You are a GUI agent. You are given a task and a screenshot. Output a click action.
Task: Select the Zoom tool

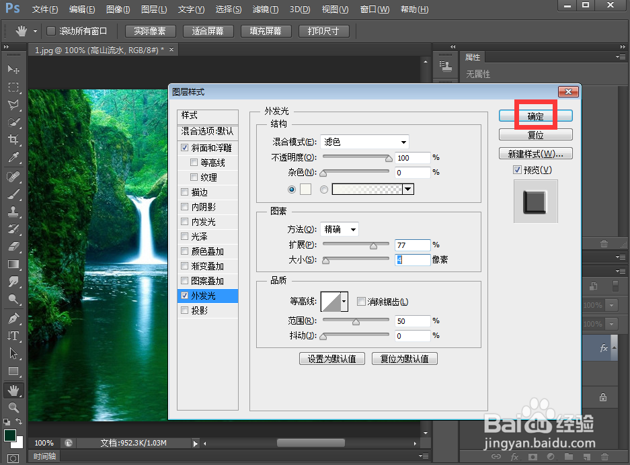pos(13,407)
